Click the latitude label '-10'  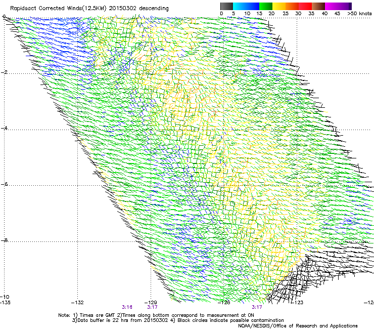[5, 297]
